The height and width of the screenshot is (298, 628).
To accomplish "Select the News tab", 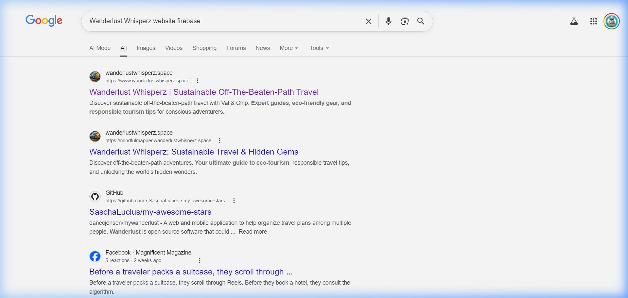I will tap(263, 48).
